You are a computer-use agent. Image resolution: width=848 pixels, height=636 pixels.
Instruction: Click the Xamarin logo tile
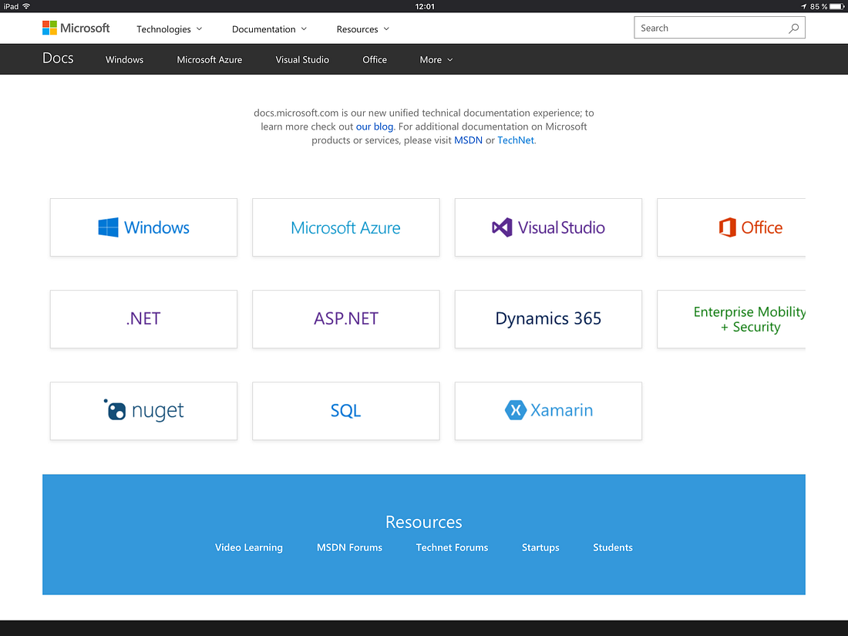pyautogui.click(x=548, y=411)
